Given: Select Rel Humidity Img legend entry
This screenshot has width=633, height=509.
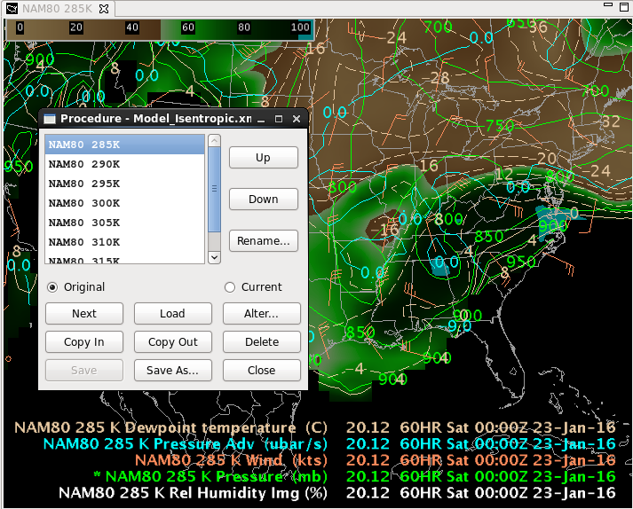Looking at the screenshot, I should pyautogui.click(x=337, y=493).
